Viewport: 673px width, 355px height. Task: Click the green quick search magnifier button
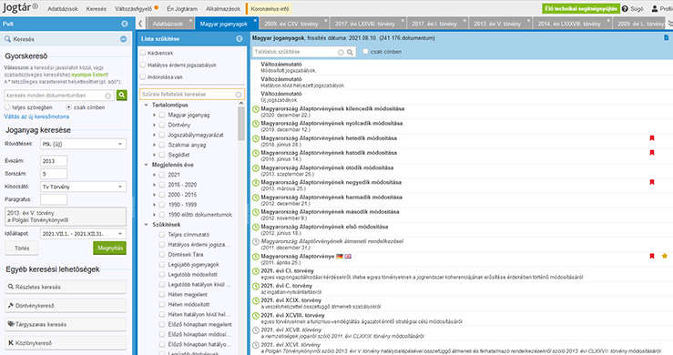coord(122,96)
